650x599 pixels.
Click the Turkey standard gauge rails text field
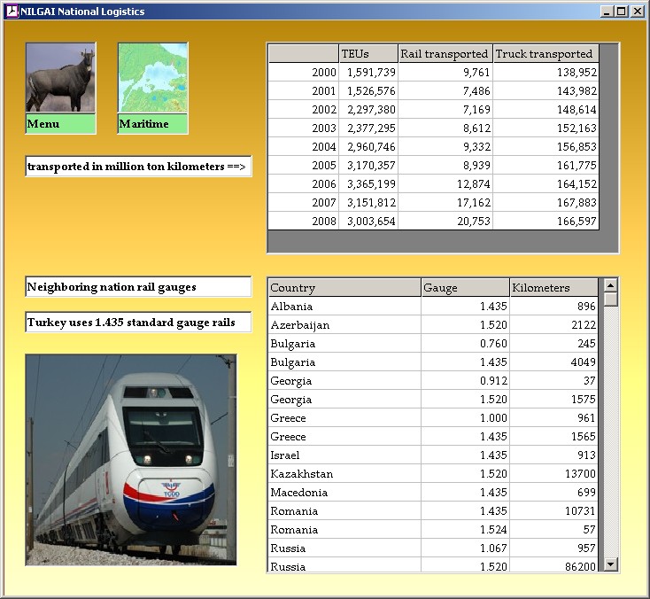click(x=138, y=323)
